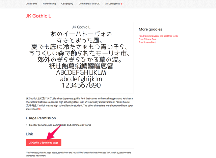
Task: Open the FondFont showcase link
Action: [158, 36]
